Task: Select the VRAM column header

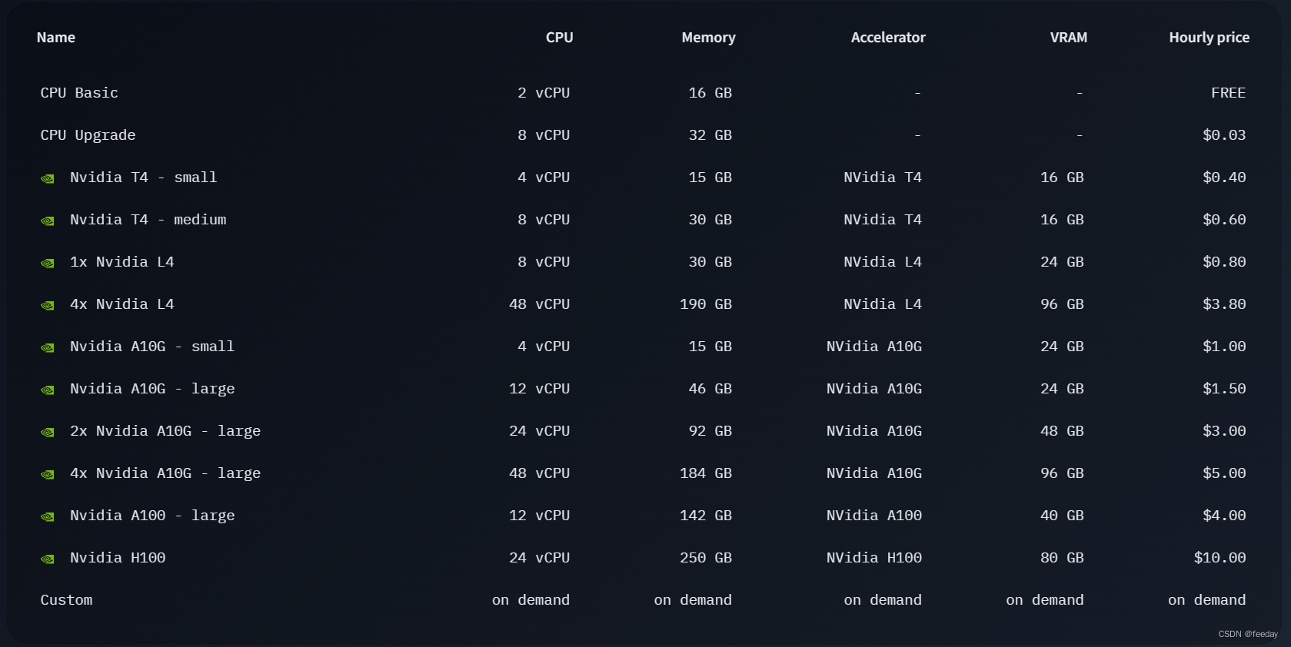Action: (x=1069, y=38)
